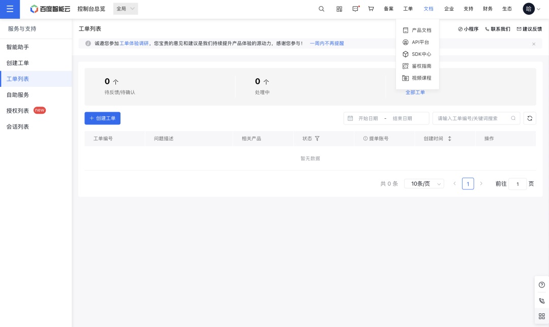Expand the 全局 region dropdown
Screen dimensions: 549x327
point(125,9)
